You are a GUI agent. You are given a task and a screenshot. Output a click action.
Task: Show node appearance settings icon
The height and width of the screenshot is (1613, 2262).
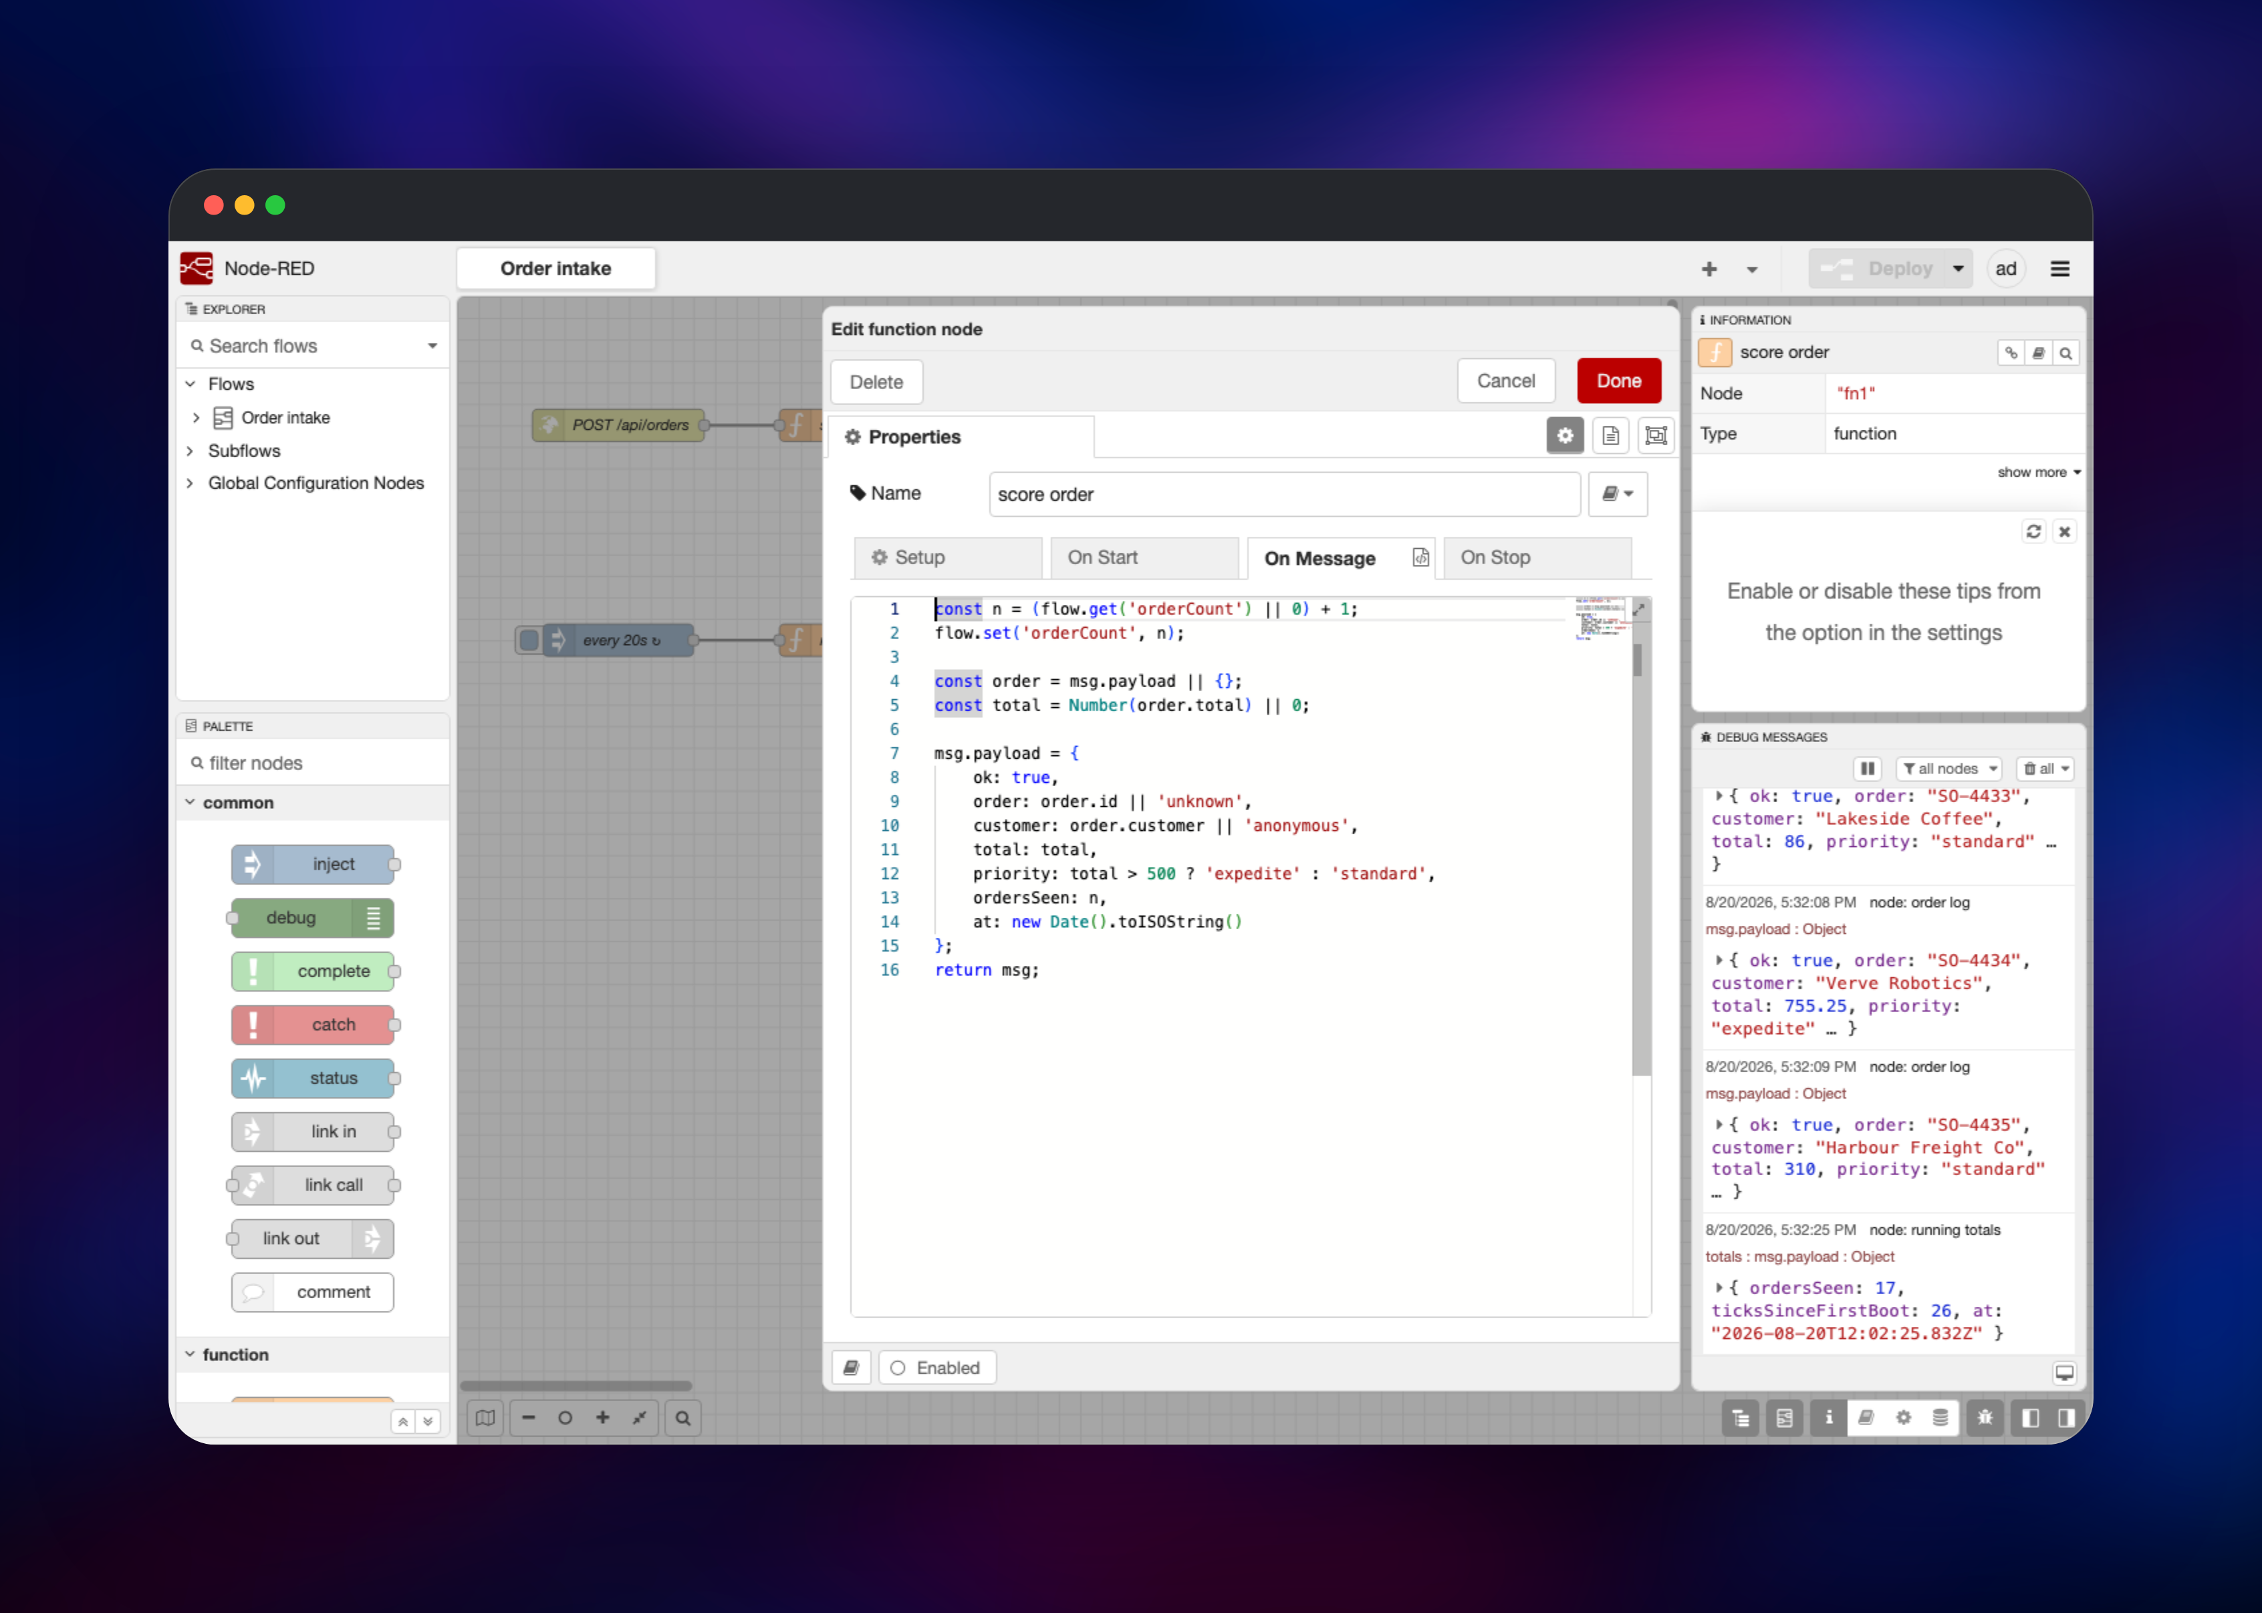(x=1655, y=435)
